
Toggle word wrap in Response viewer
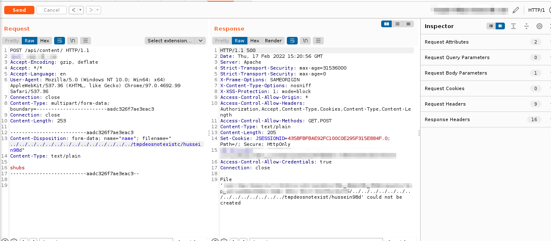pyautogui.click(x=292, y=41)
